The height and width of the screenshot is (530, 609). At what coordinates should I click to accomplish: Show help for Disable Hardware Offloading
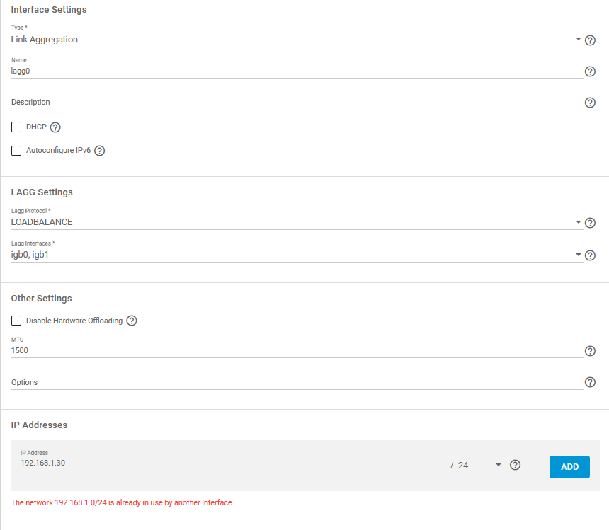(132, 321)
